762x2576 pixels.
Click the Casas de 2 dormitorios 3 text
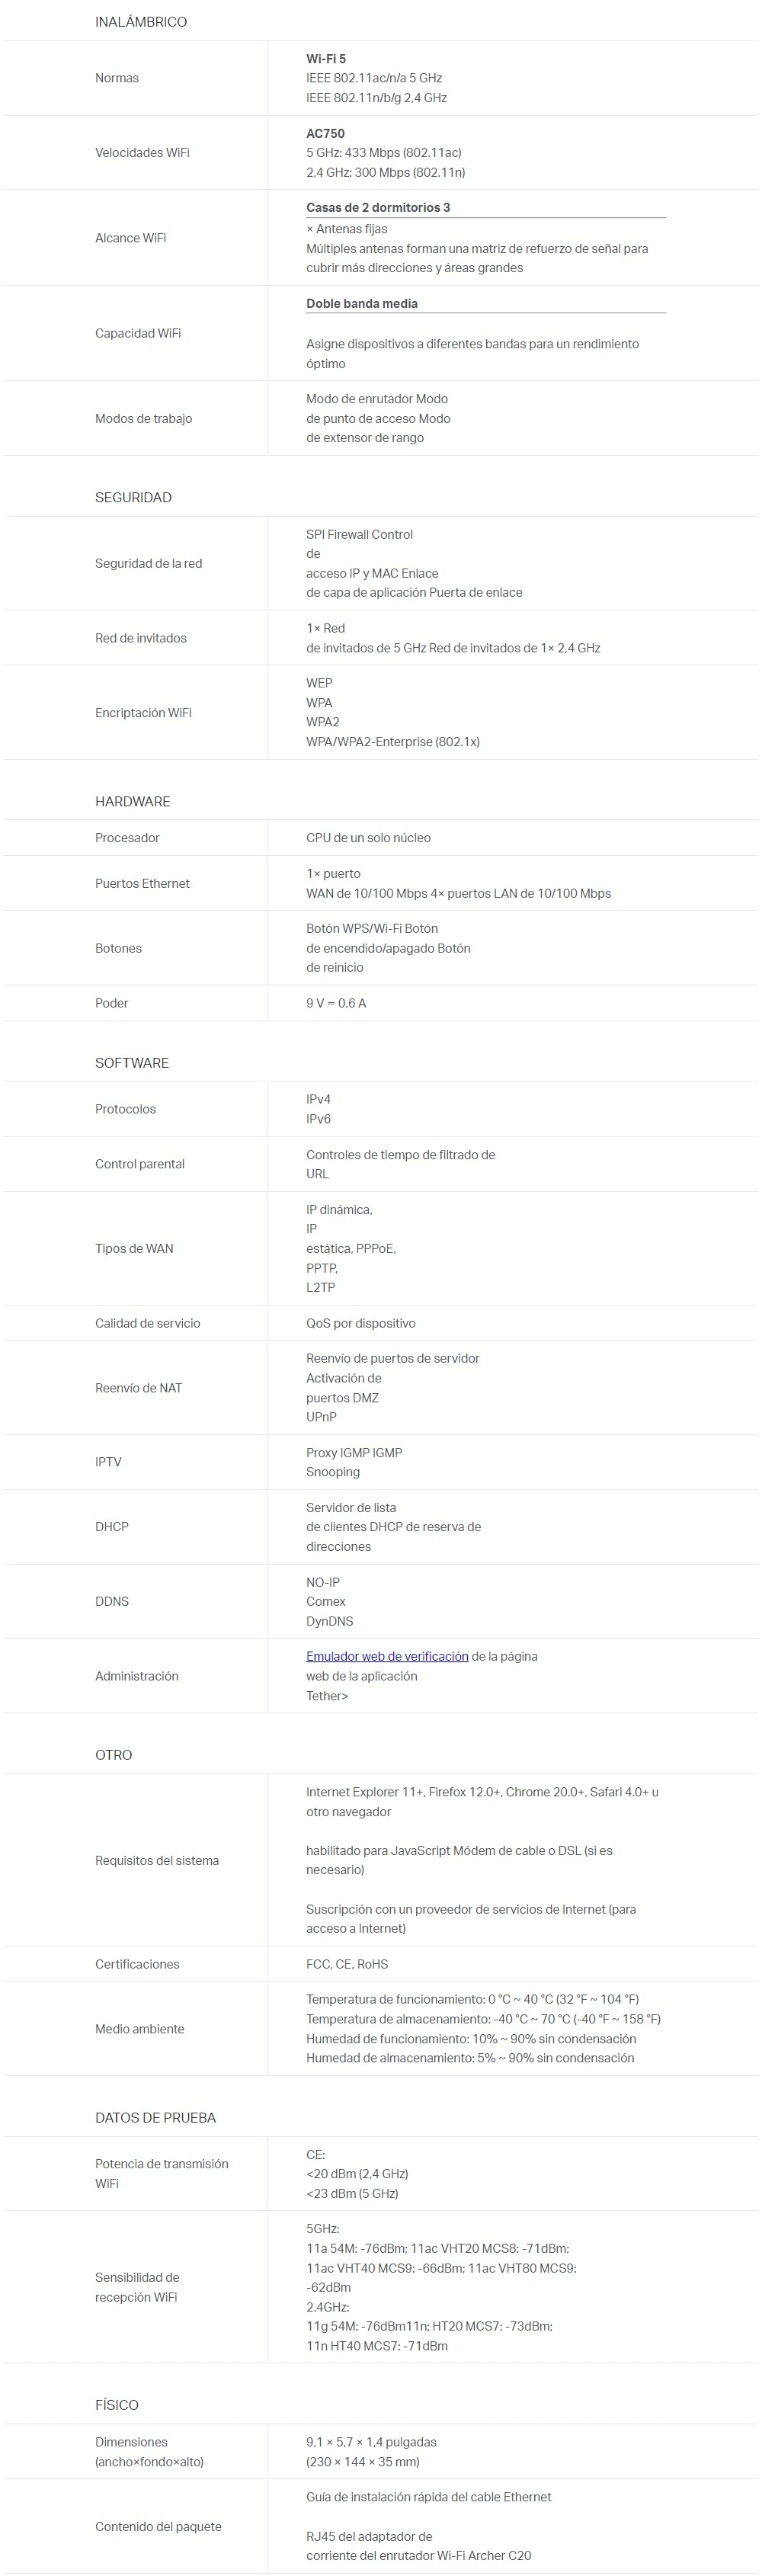[x=378, y=208]
